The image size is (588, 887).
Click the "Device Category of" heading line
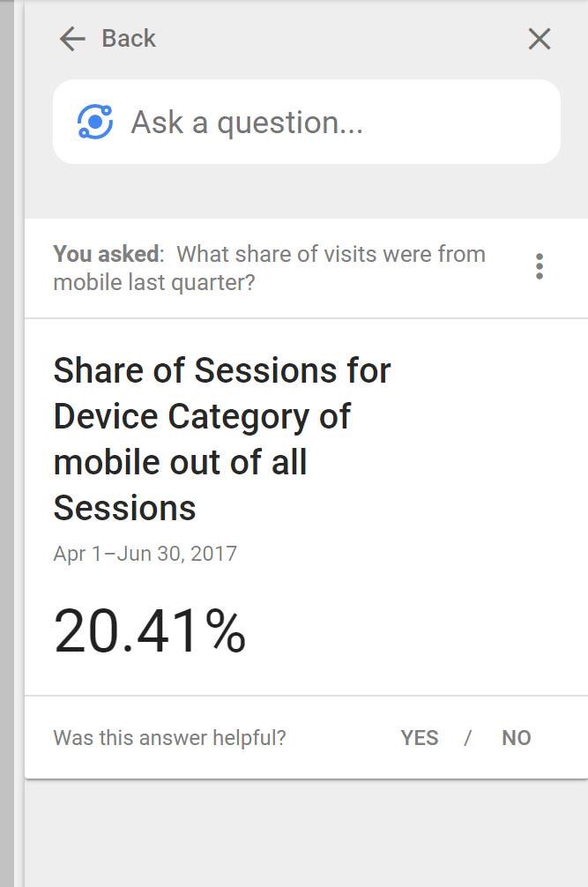tap(202, 416)
